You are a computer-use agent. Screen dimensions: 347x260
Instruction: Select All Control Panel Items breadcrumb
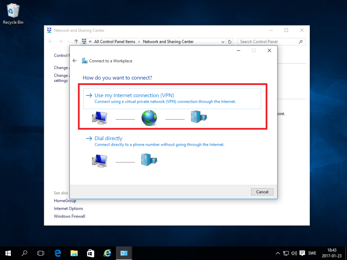tap(115, 42)
